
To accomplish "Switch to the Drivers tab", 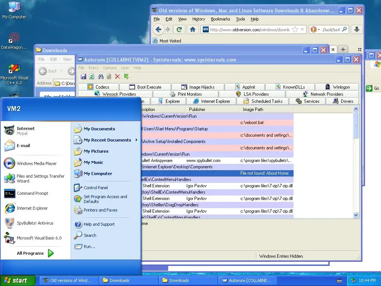I will pyautogui.click(x=343, y=101).
